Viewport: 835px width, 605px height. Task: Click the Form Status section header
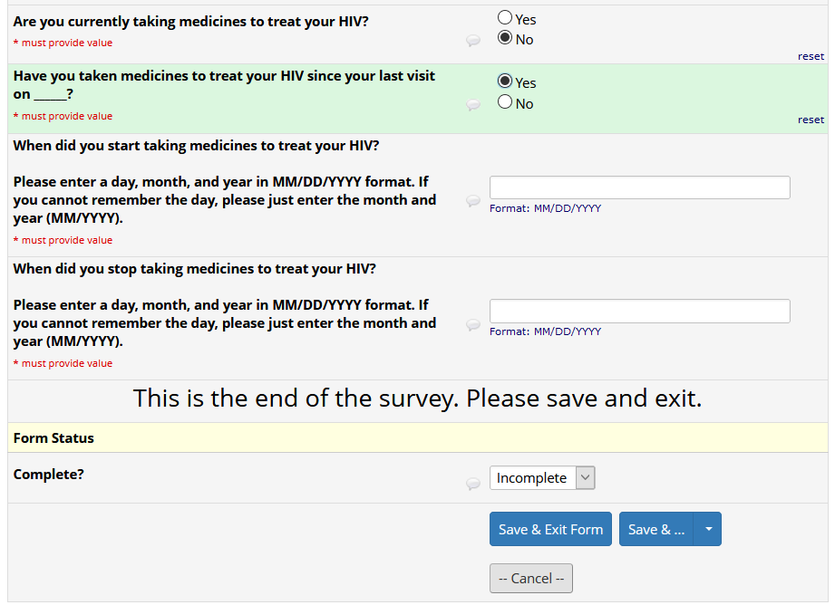tap(53, 438)
